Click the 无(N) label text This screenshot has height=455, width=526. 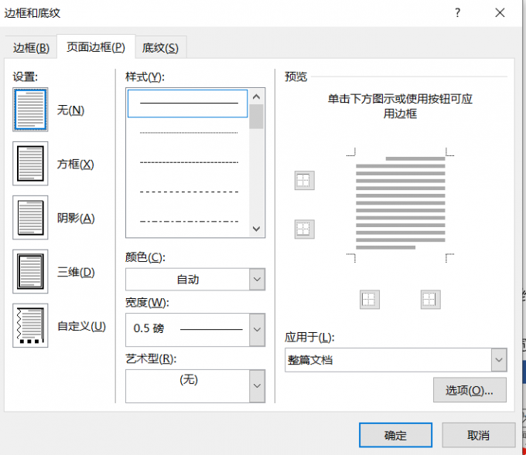(x=70, y=110)
